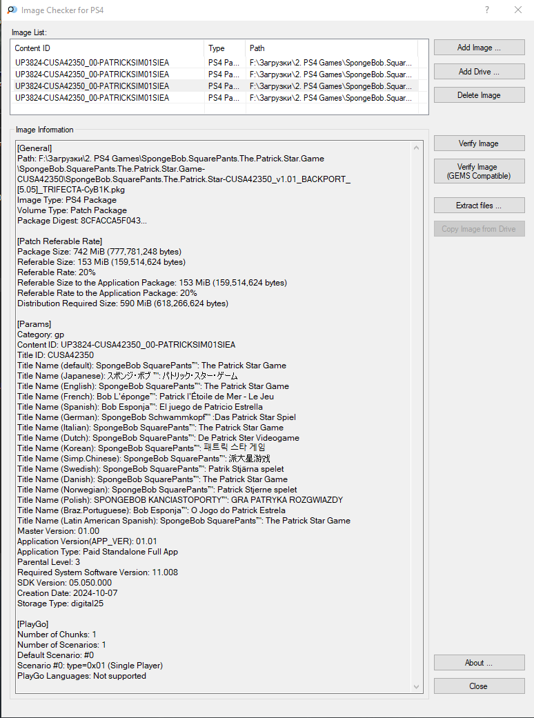Click the Package Size: 742 MiB line
The height and width of the screenshot is (718, 534).
coord(99,252)
